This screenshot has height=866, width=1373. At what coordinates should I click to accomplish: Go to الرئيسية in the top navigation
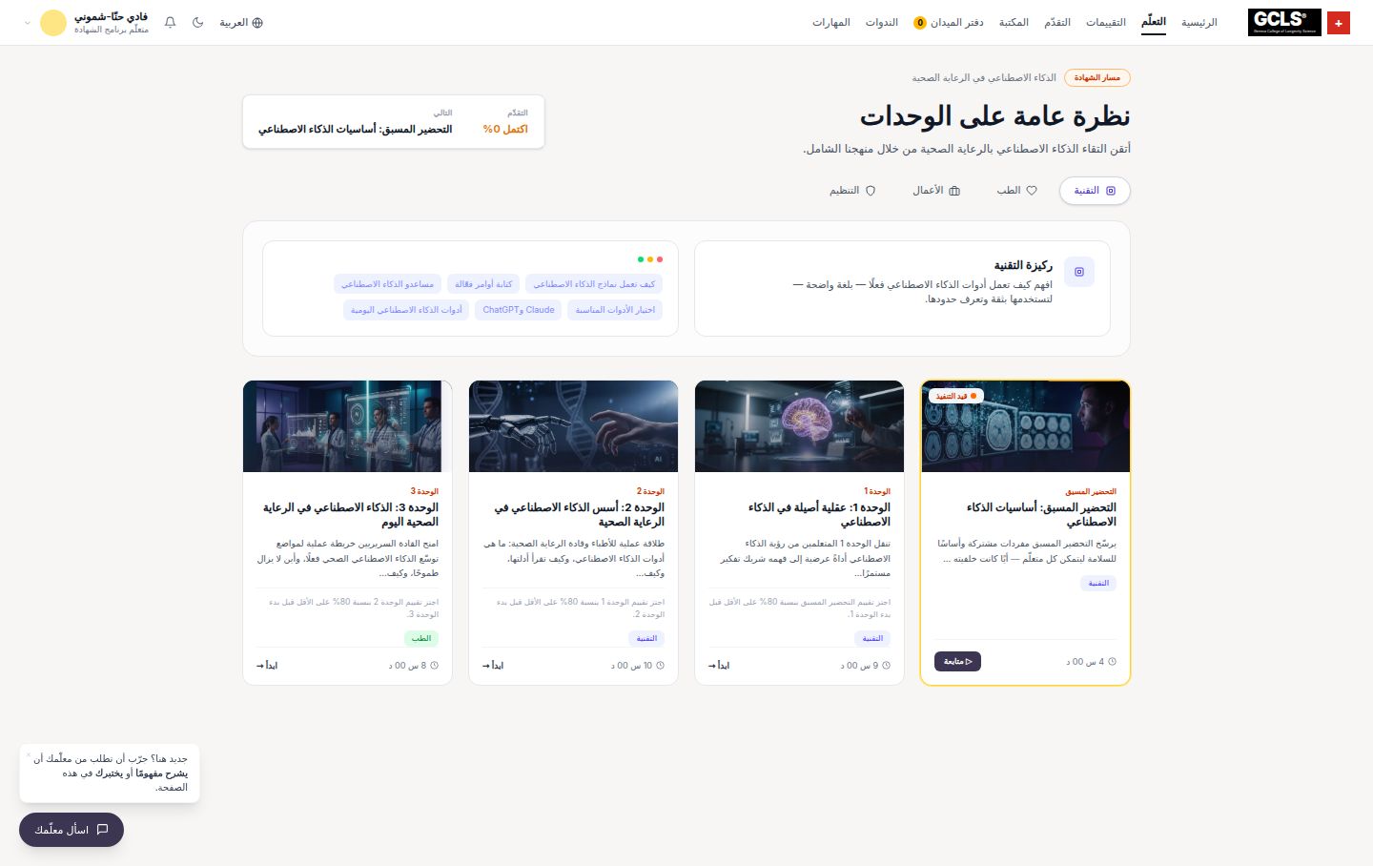[1199, 22]
